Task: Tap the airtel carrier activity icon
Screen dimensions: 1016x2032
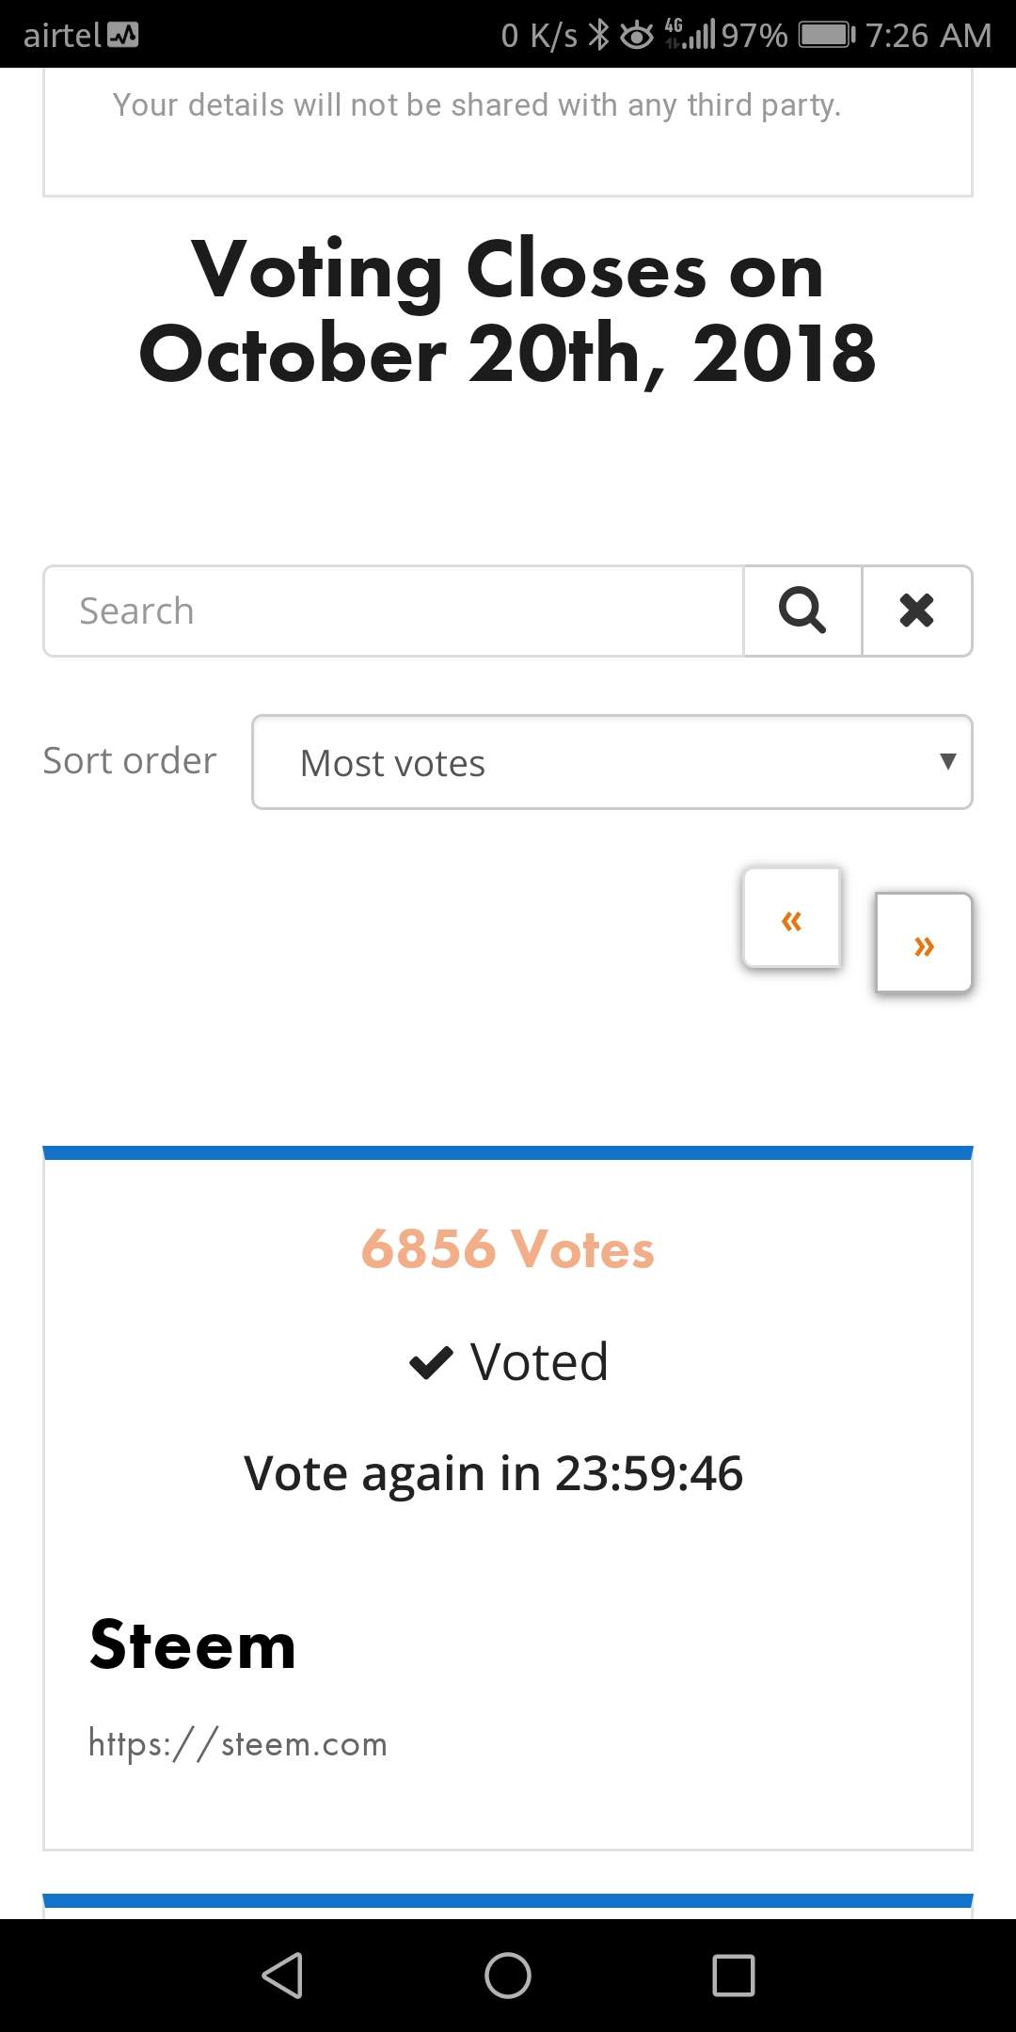Action: 122,36
